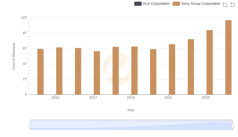Image resolution: width=238 pixels, height=137 pixels.
Task: Click the Sony bar for 2023
Action: coord(210,62)
